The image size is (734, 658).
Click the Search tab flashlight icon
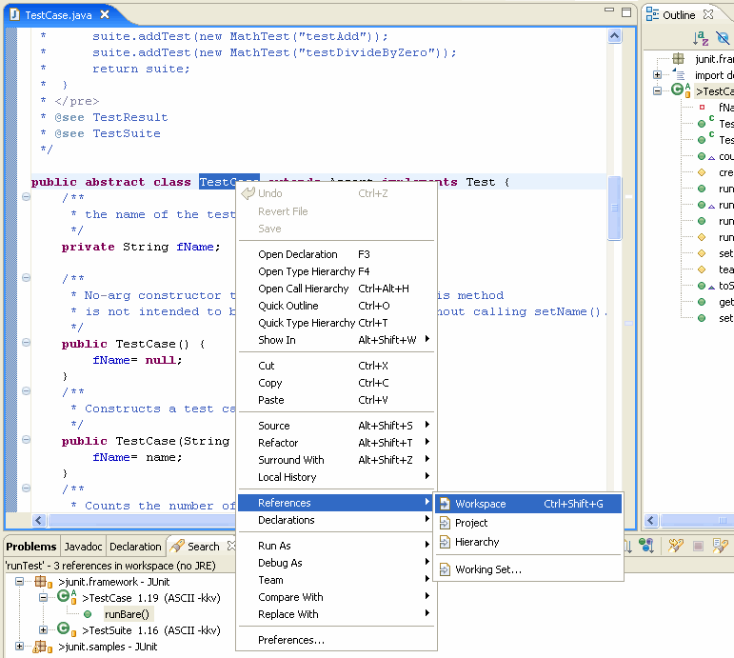click(177, 546)
